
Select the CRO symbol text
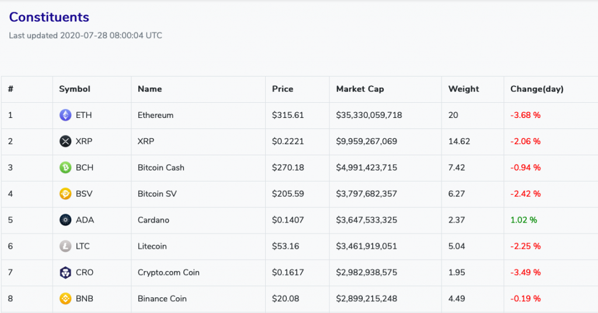84,273
